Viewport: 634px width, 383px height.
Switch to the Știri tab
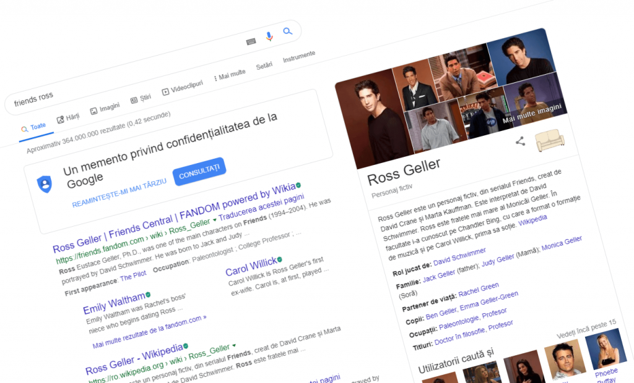pyautogui.click(x=141, y=99)
